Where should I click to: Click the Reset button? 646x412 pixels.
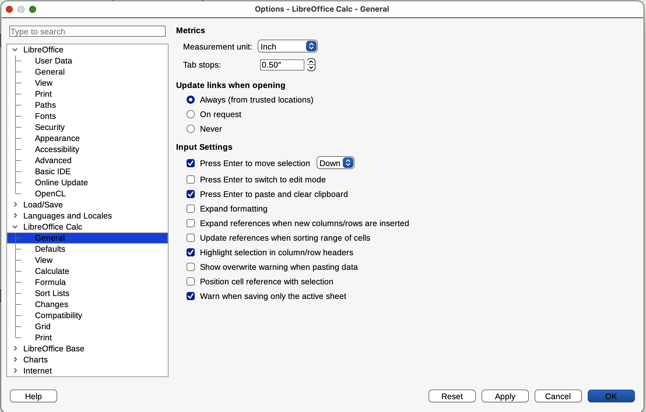click(x=452, y=396)
